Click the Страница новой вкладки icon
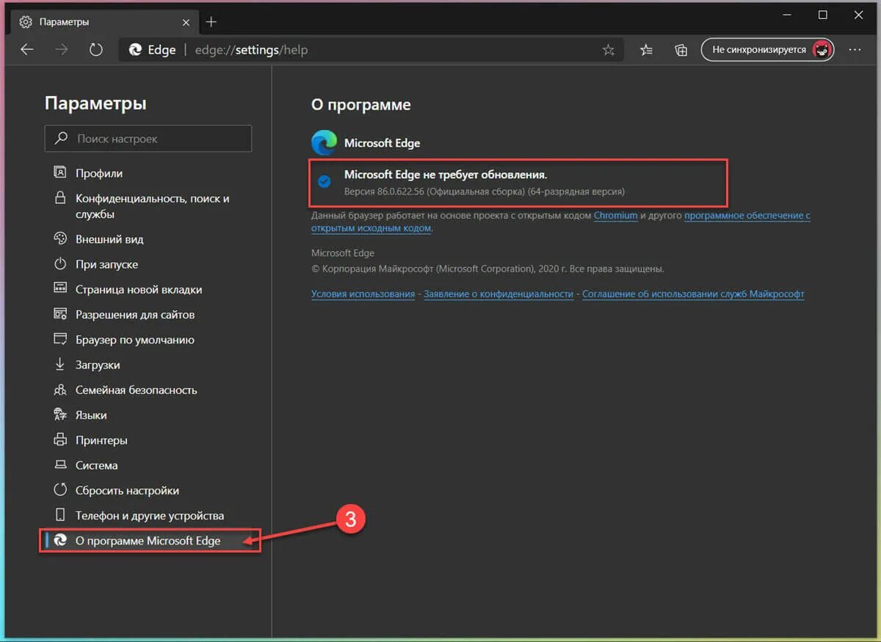Image resolution: width=881 pixels, height=642 pixels. tap(60, 289)
